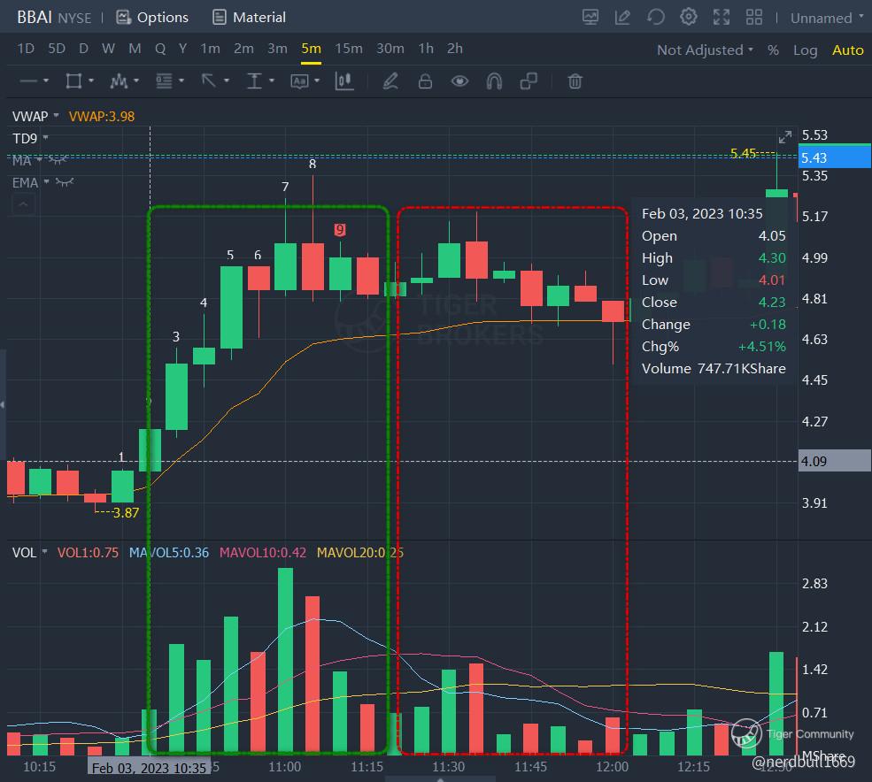Screen dimensions: 872x782
Task: Click the copy drawings overlapping-squares icon
Action: pyautogui.click(x=529, y=81)
